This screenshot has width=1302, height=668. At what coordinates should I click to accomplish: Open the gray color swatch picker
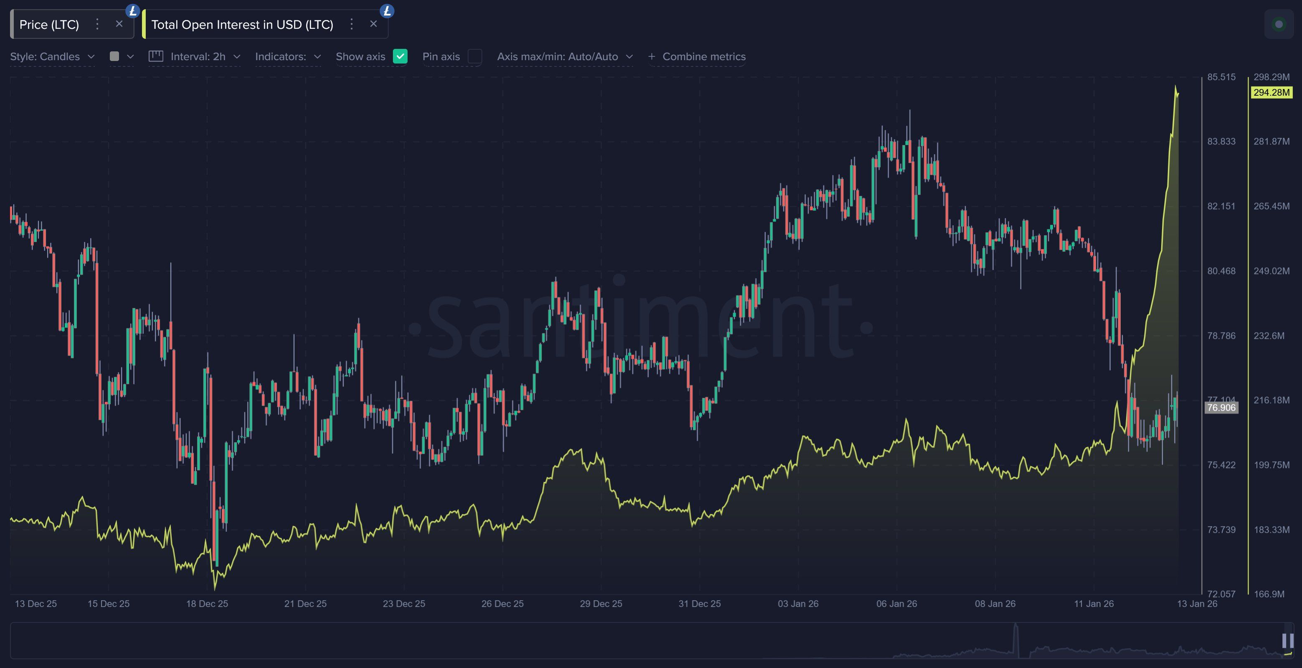tap(115, 56)
